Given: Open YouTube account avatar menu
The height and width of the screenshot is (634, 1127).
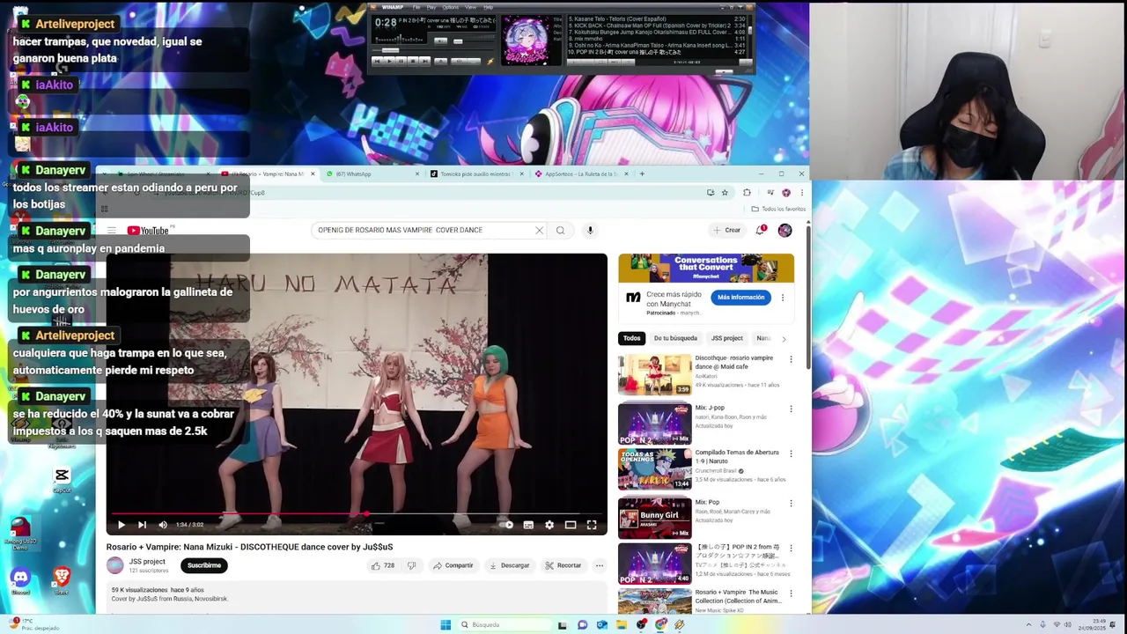Looking at the screenshot, I should coord(784,231).
